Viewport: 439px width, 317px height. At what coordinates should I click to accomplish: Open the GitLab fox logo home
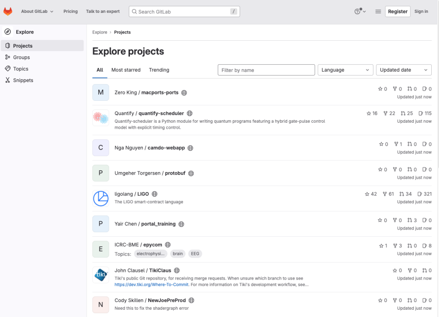(8, 12)
